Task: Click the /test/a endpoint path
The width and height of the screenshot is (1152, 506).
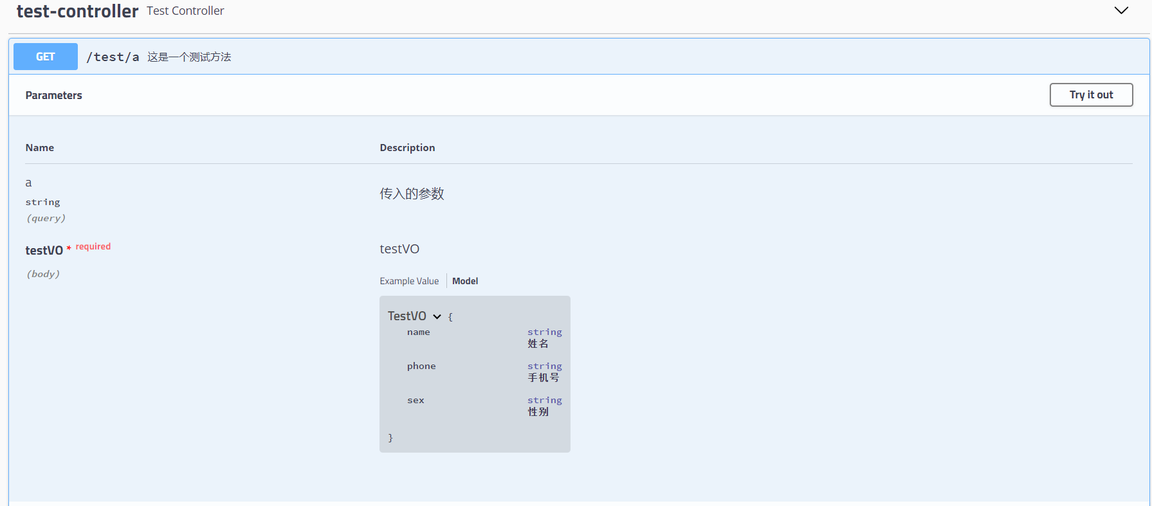Action: (113, 57)
